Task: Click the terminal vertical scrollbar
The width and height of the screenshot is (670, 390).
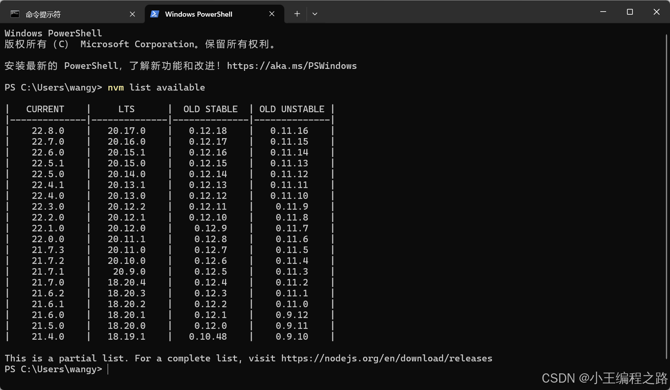Action: click(x=667, y=197)
